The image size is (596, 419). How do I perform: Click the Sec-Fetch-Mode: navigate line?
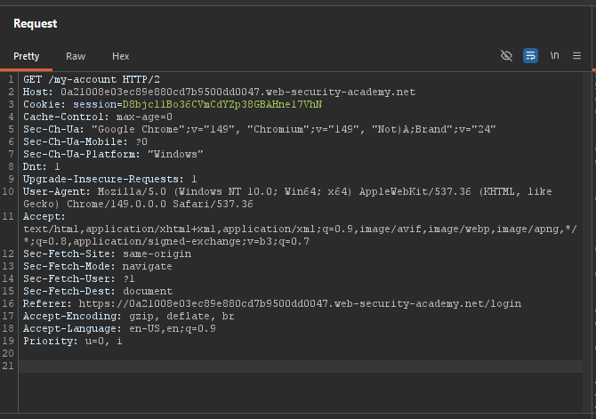[98, 266]
